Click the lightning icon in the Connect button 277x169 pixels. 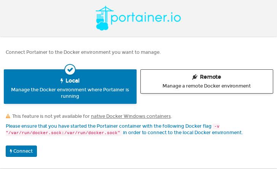pyautogui.click(x=11, y=151)
